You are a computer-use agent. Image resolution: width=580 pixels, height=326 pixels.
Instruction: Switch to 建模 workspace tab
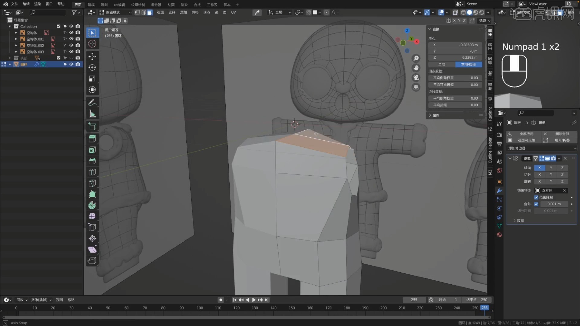(x=91, y=5)
